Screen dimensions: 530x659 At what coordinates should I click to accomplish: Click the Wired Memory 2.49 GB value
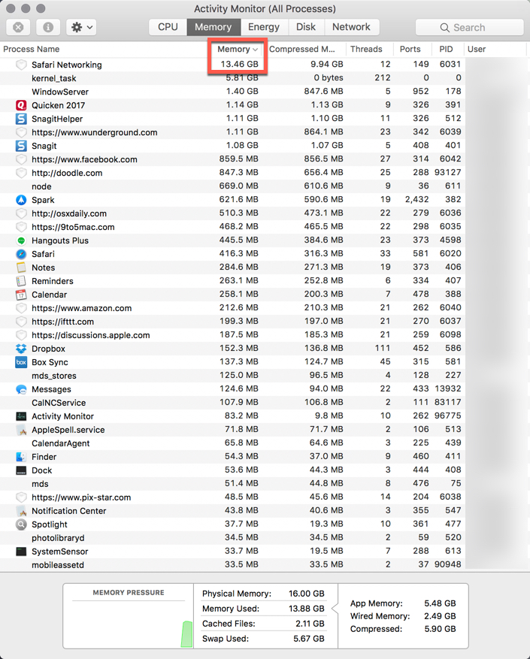[440, 616]
